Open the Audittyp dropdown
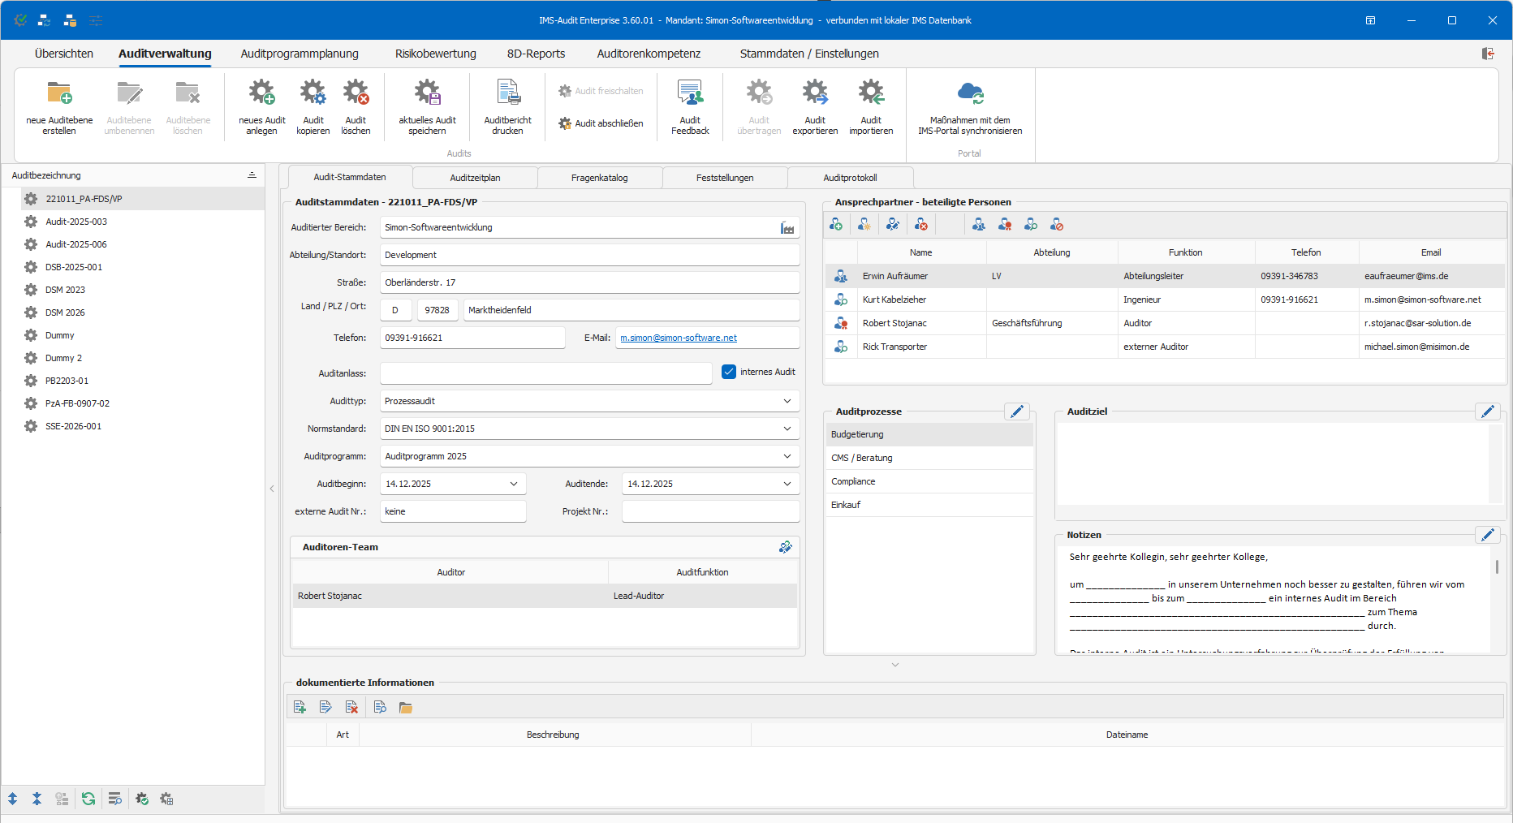 (x=787, y=401)
